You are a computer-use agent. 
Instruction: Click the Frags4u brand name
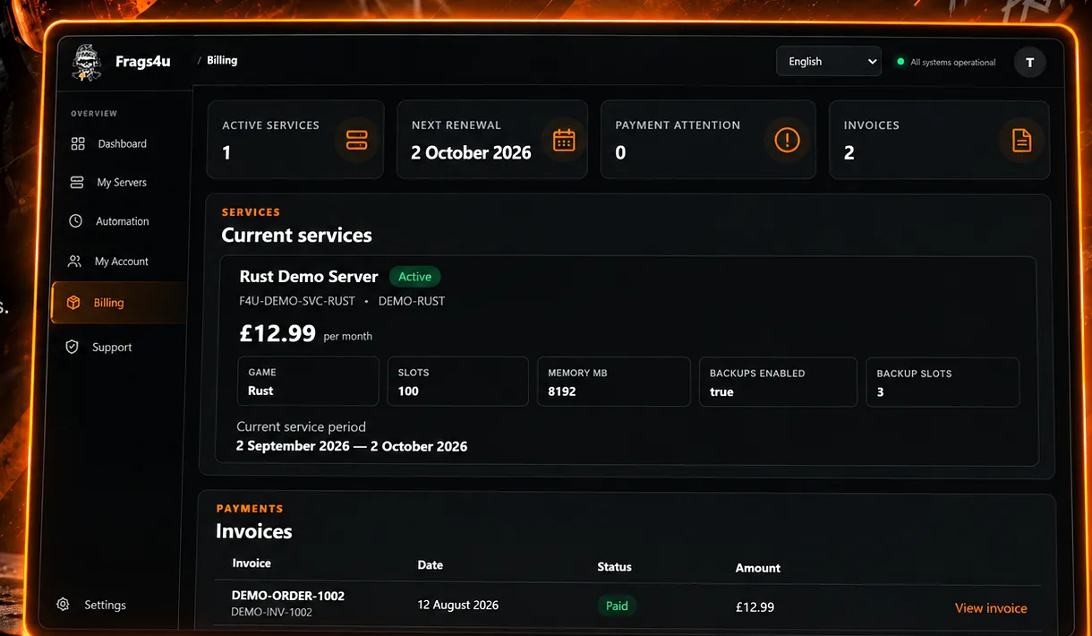click(142, 62)
